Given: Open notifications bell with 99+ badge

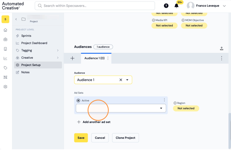Looking at the screenshot, I should point(177,6).
